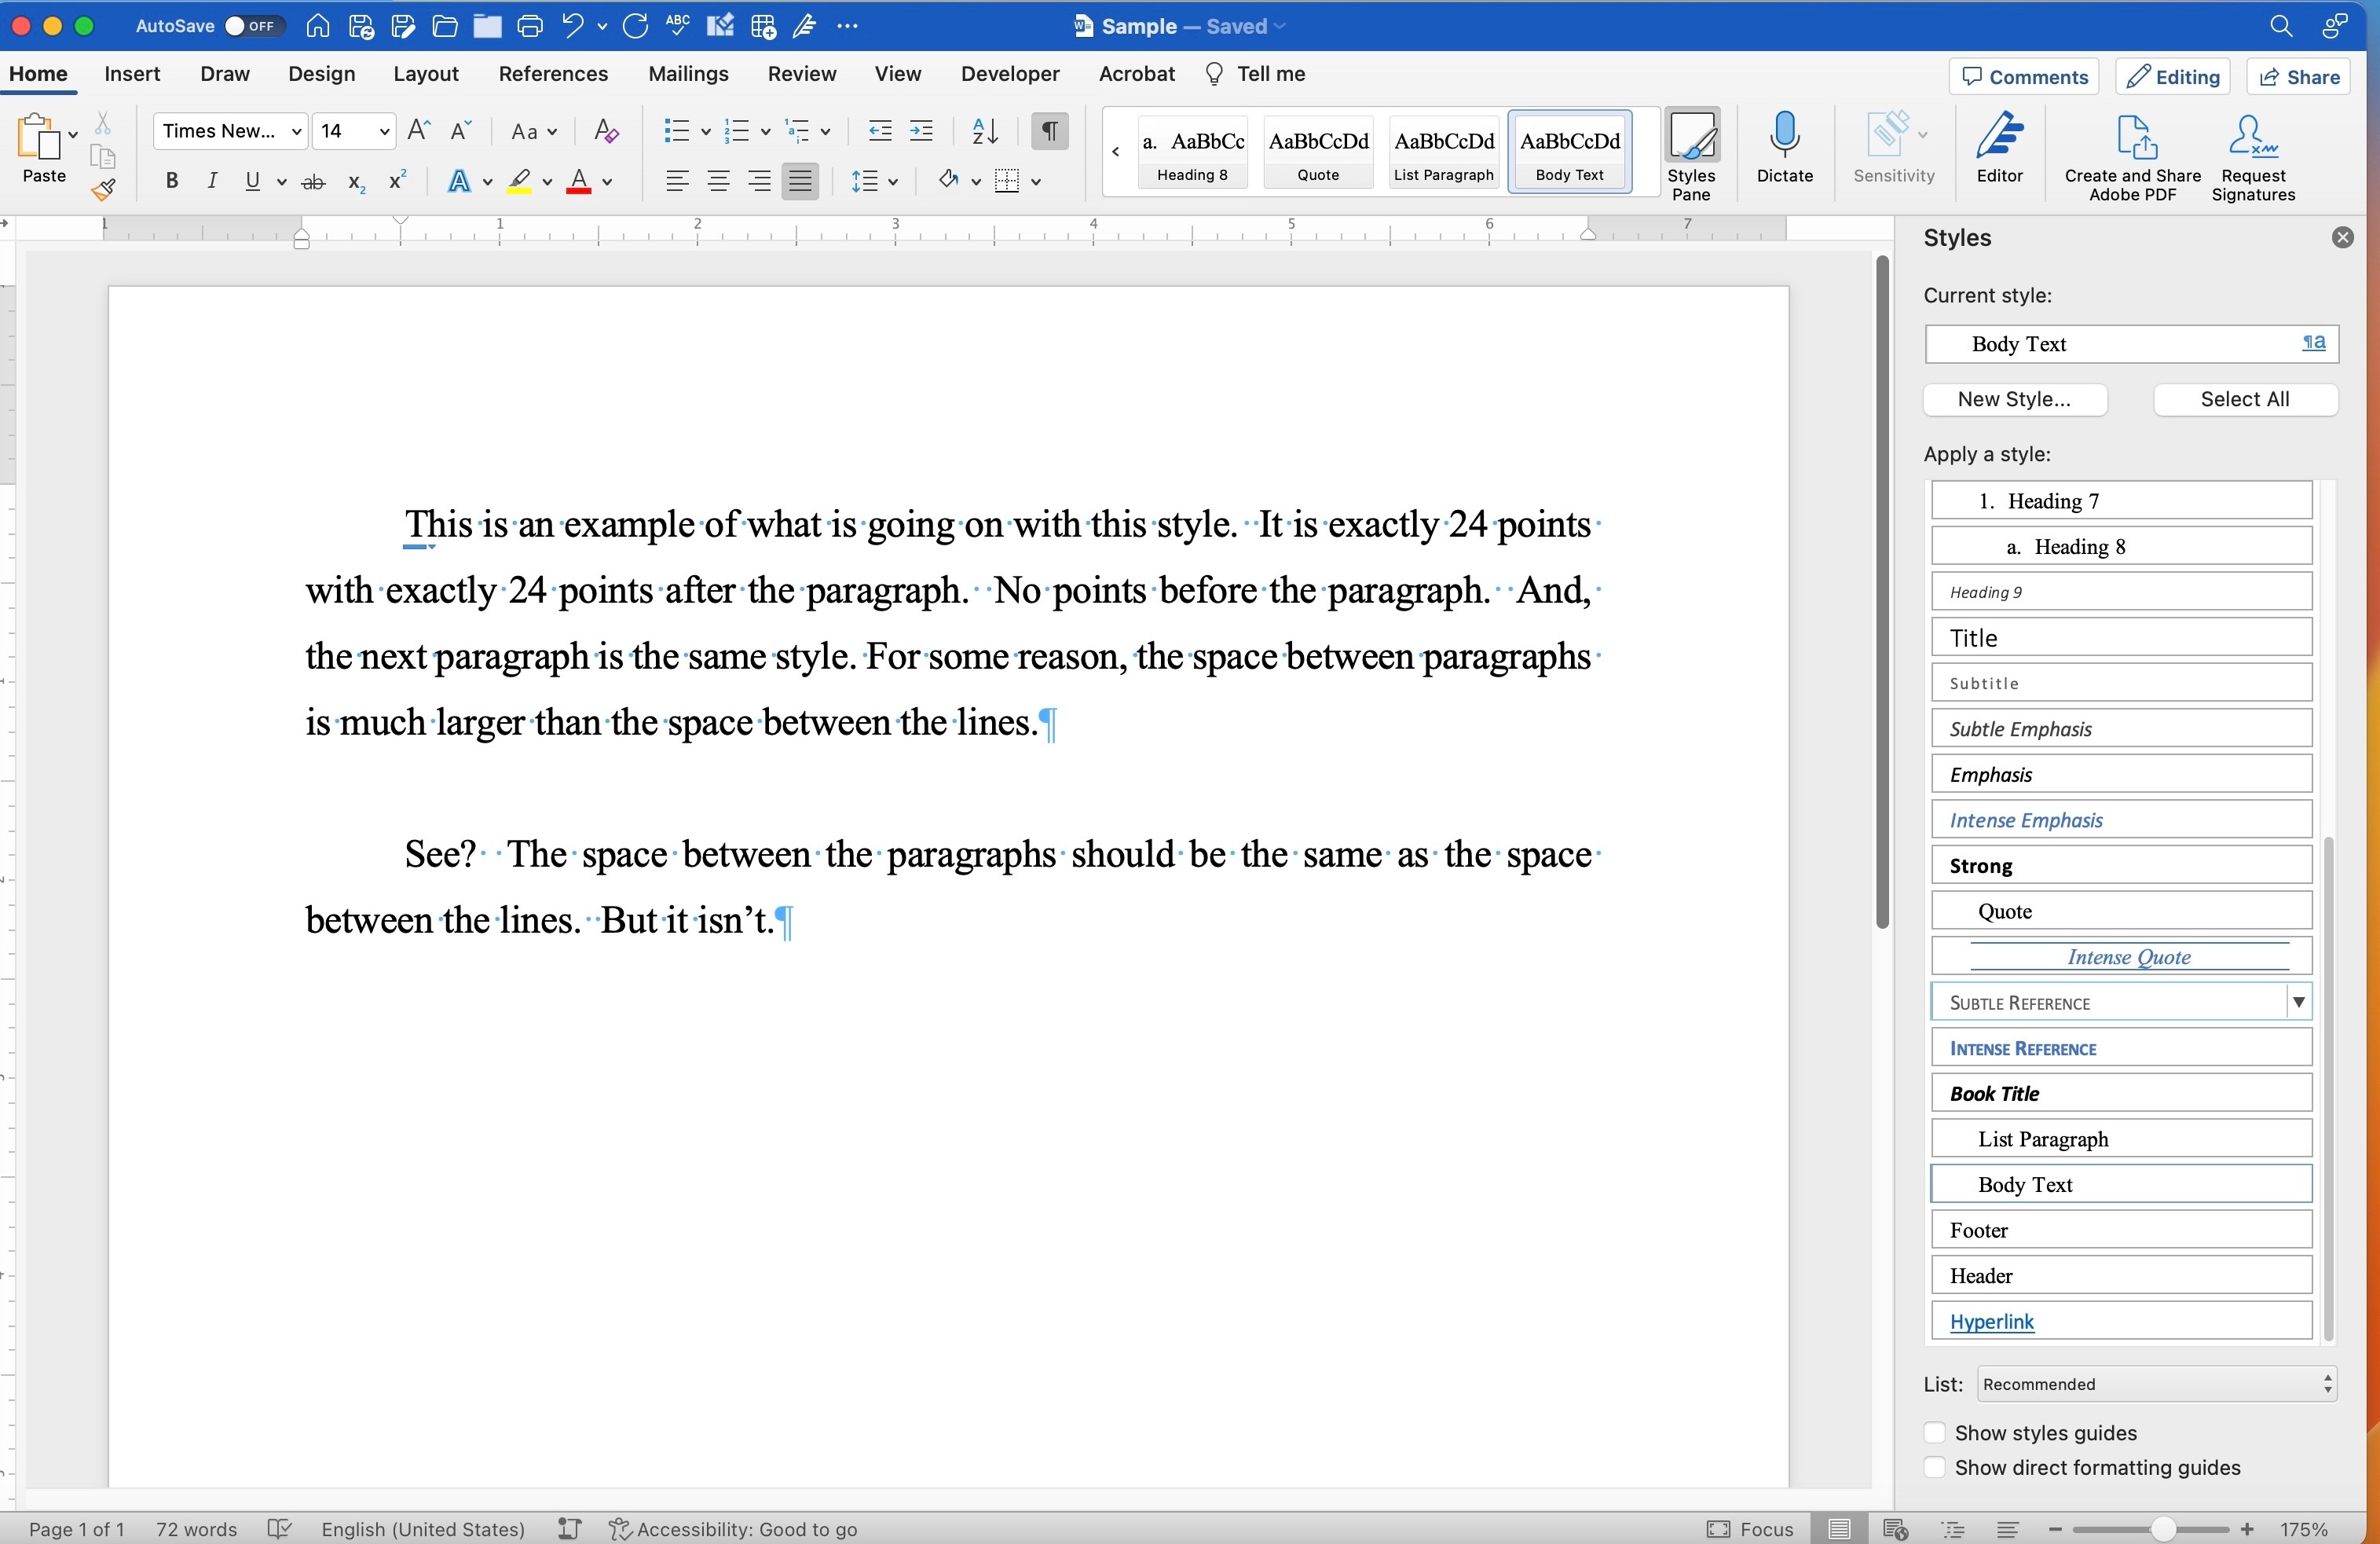Open the List Recommended dropdown
This screenshot has width=2380, height=1544.
(2156, 1384)
